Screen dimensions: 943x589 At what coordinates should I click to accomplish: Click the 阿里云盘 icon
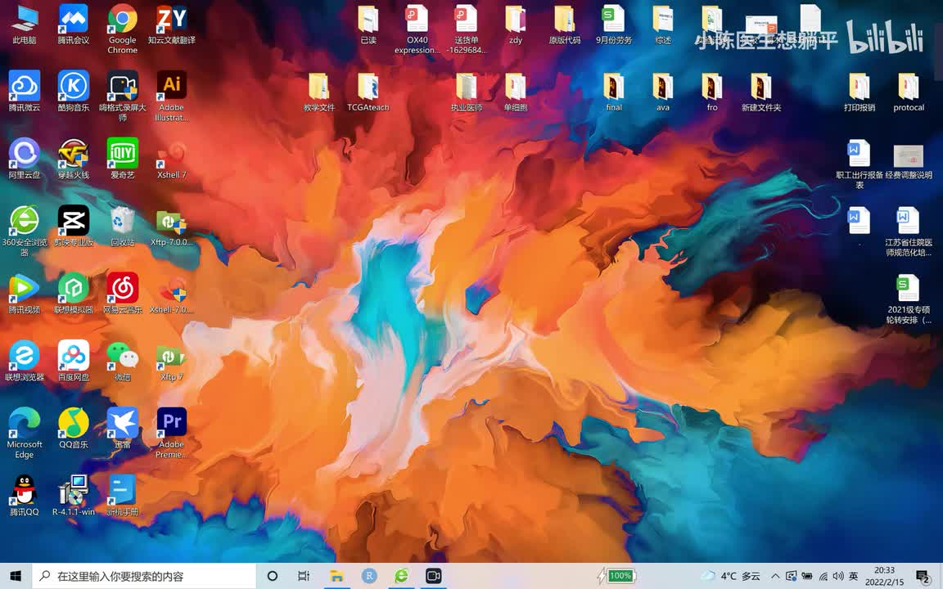click(24, 159)
